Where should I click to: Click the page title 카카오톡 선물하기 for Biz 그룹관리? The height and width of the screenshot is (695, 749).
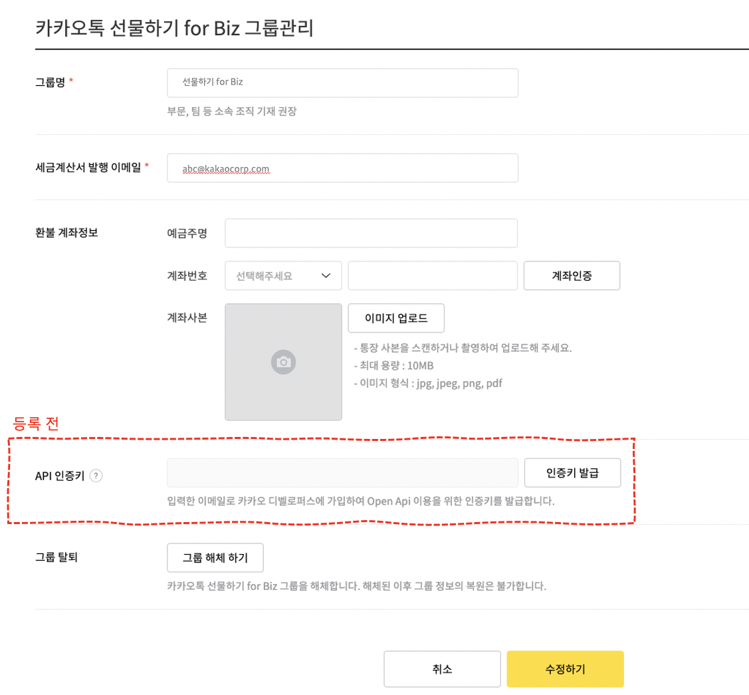[174, 28]
